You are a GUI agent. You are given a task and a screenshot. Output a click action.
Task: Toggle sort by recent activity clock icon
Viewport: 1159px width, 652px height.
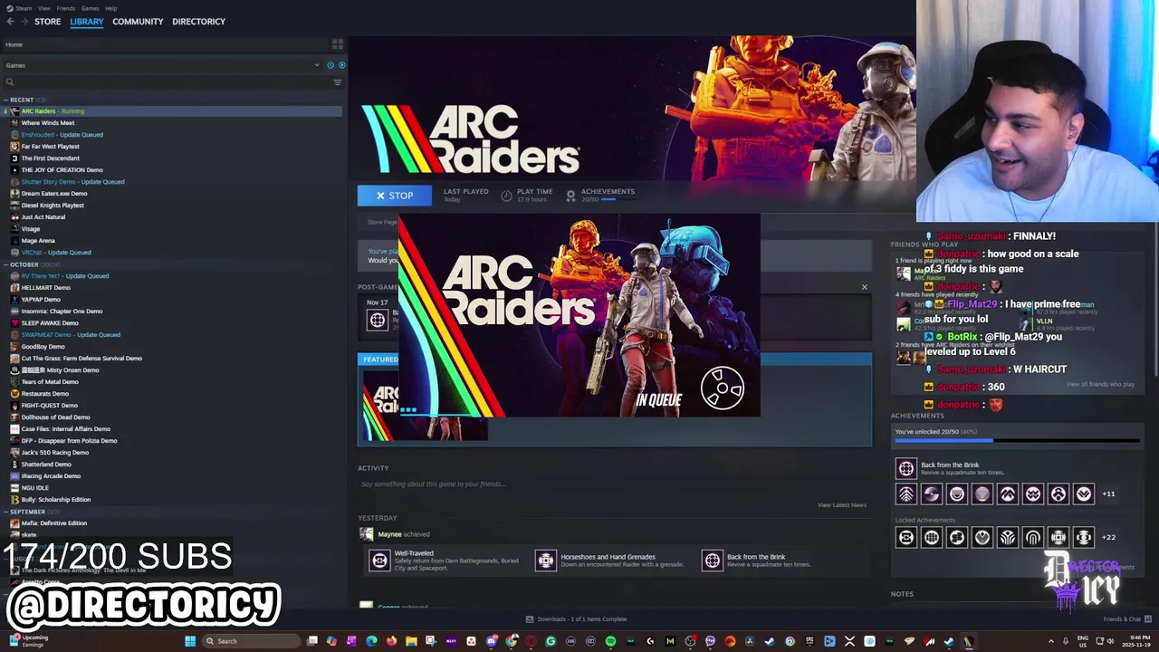click(x=330, y=65)
